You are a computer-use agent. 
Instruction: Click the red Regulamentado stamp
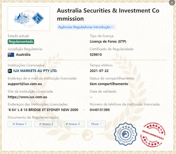pos(153,135)
